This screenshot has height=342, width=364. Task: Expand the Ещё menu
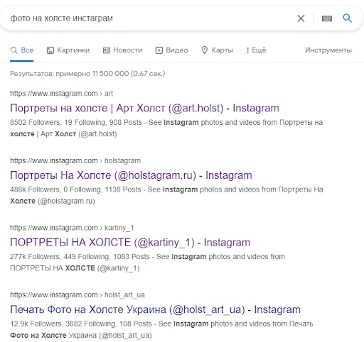coord(256,50)
